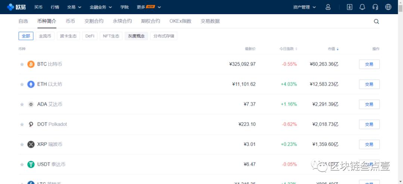
Task: Expand the 资产管理 dropdown
Action: point(304,7)
